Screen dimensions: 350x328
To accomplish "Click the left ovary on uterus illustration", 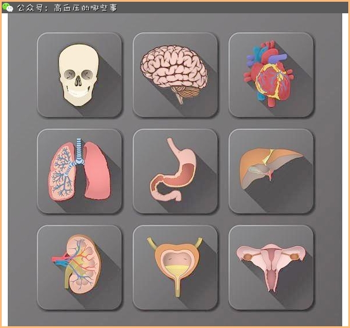I will [x=248, y=256].
